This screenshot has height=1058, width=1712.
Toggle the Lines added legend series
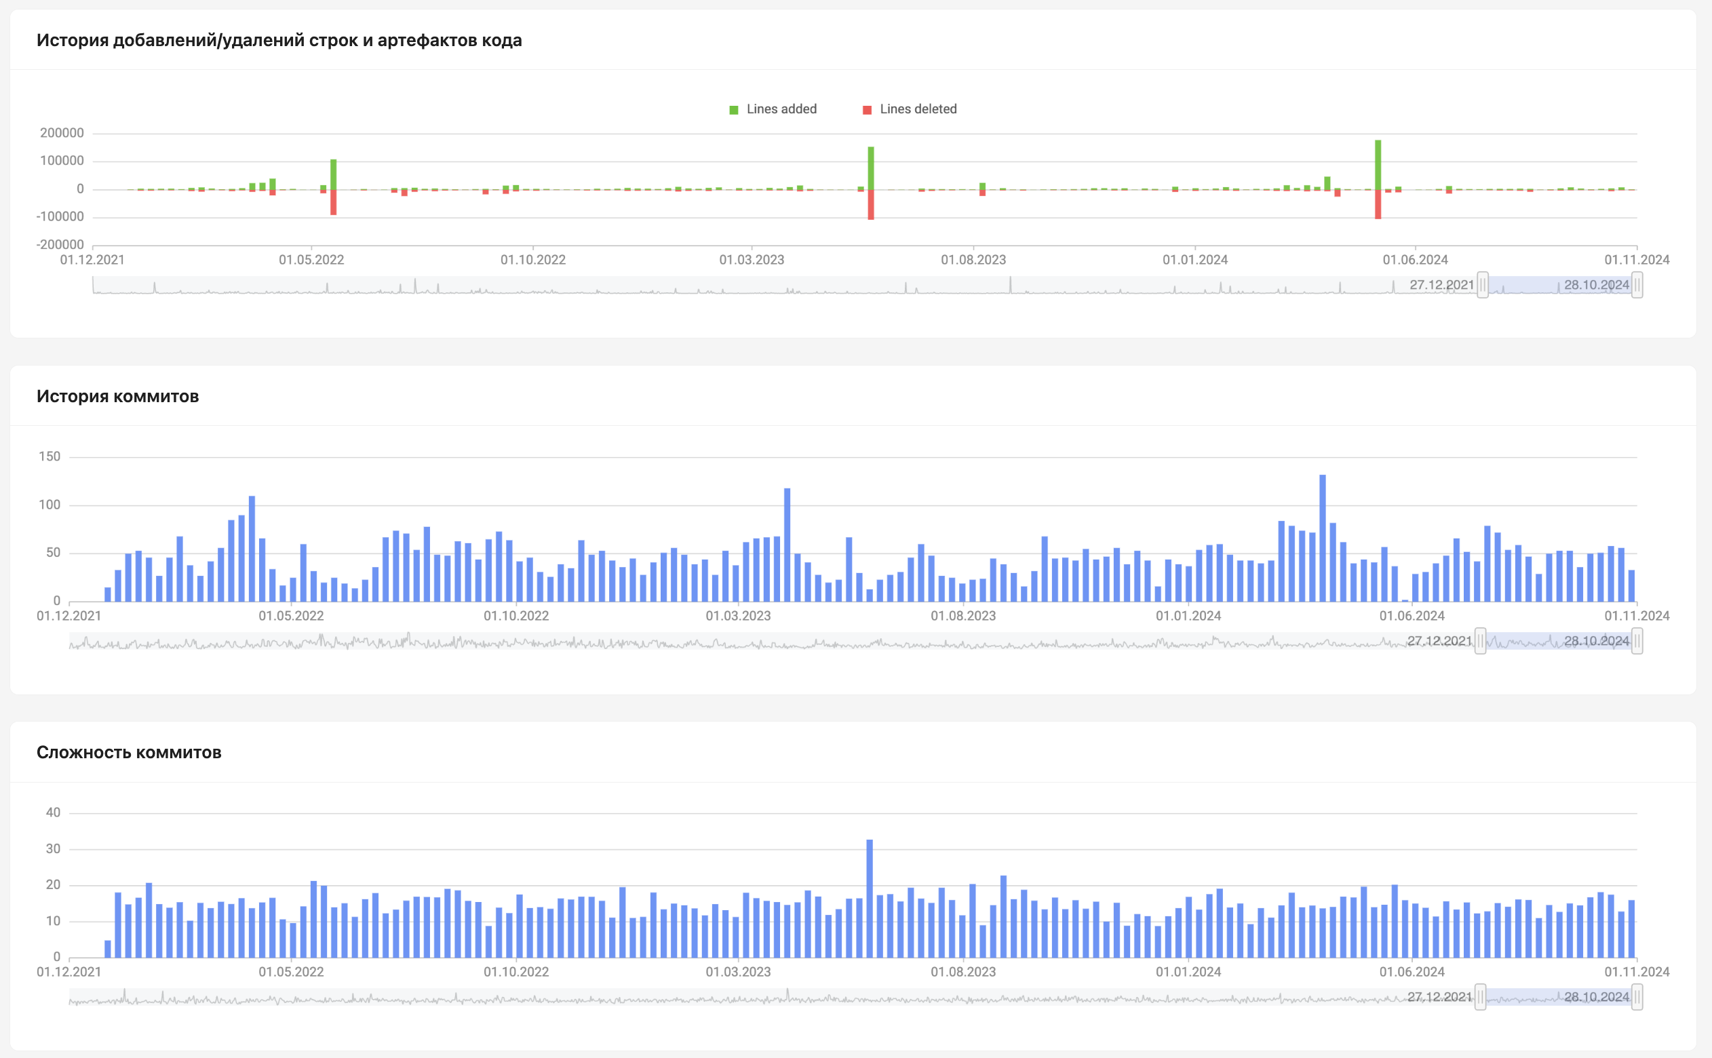(773, 109)
